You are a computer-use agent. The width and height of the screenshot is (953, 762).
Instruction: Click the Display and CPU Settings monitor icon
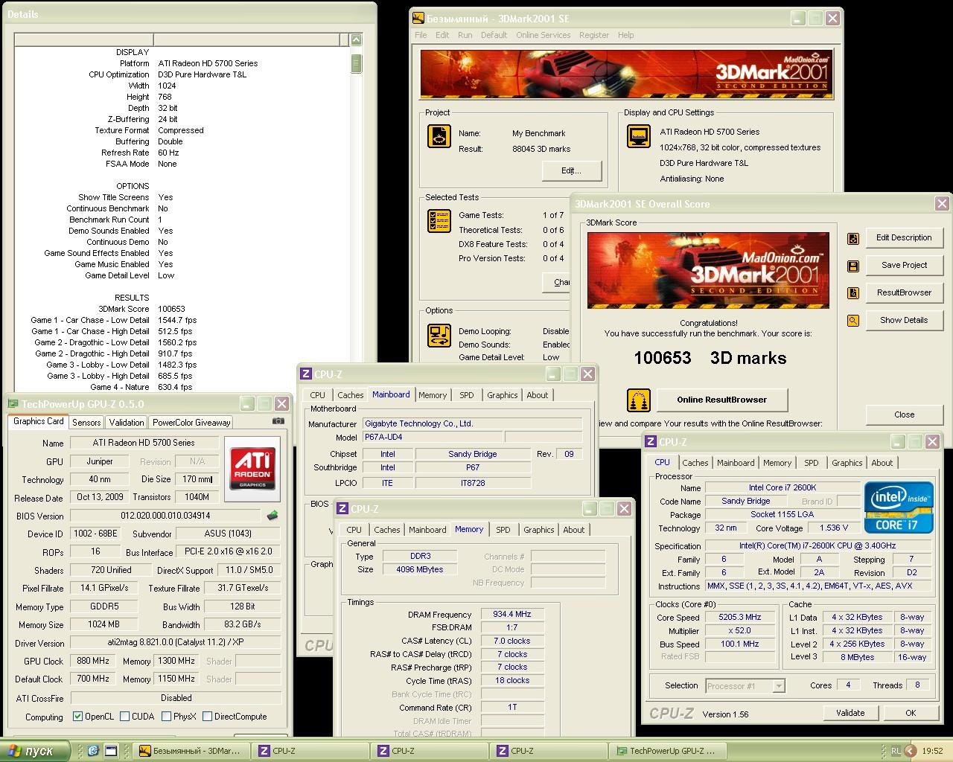pyautogui.click(x=639, y=136)
